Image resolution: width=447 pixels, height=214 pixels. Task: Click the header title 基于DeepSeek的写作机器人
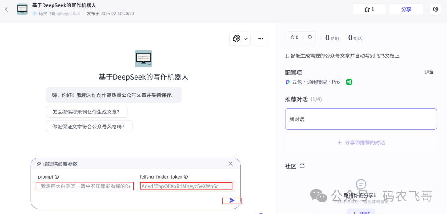[64, 5]
